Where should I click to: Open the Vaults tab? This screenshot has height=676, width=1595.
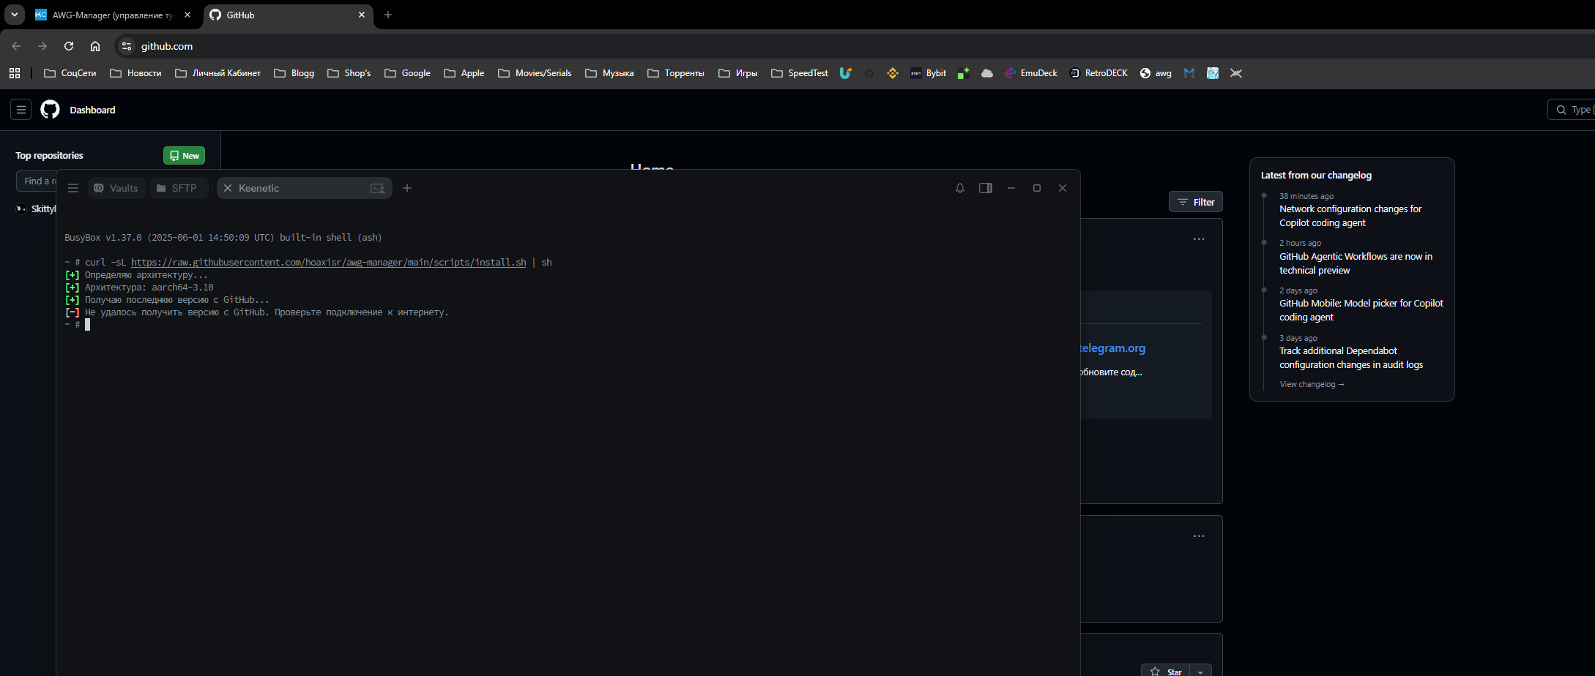(x=116, y=188)
